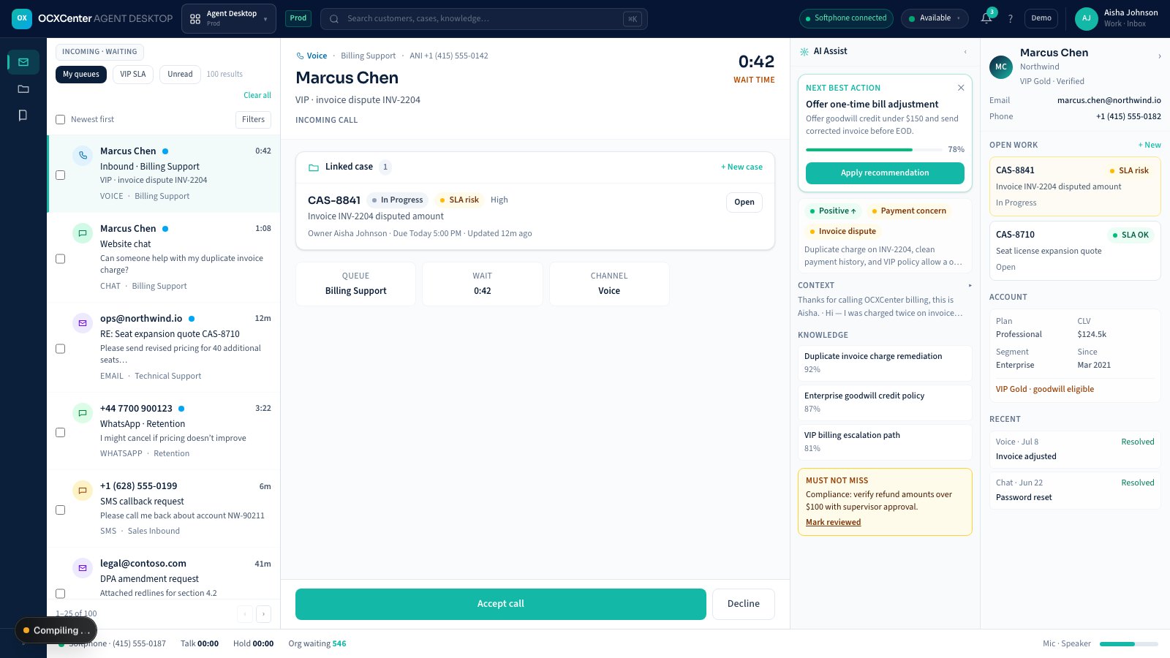This screenshot has width=1170, height=658.
Task: Decline the incoming call
Action: [x=744, y=604]
